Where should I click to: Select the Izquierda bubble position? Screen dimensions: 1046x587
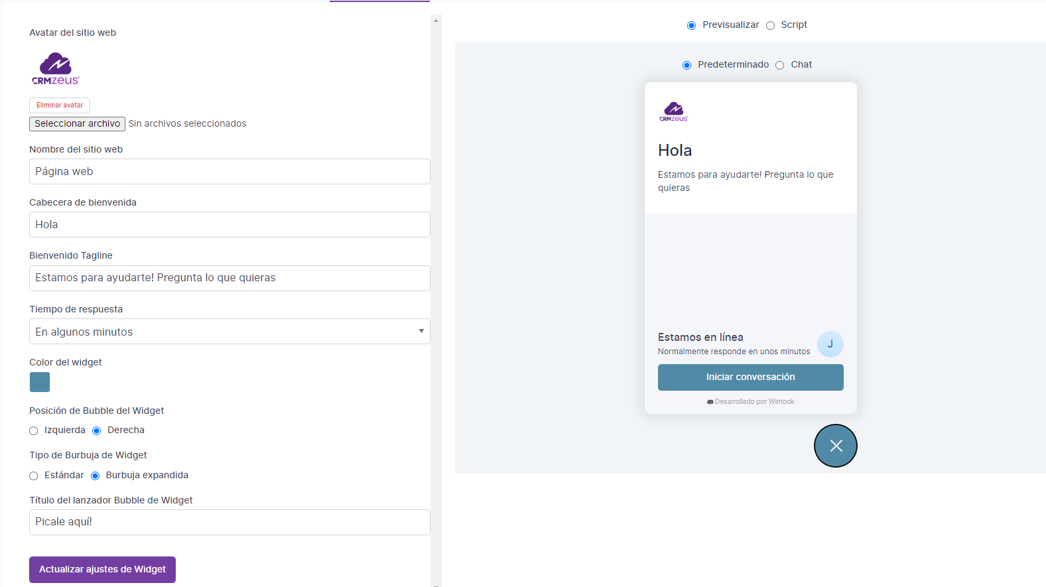(34, 431)
